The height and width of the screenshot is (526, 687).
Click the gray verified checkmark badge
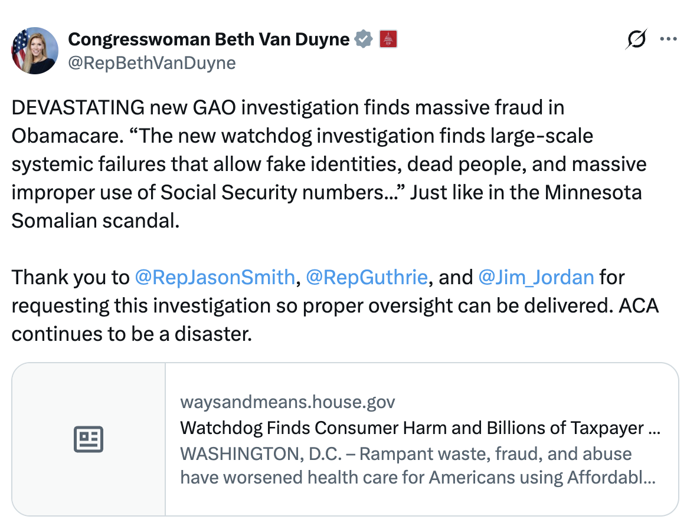click(x=364, y=40)
